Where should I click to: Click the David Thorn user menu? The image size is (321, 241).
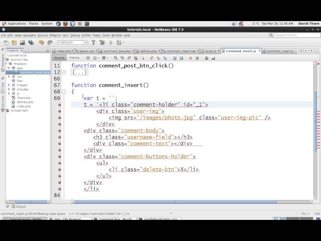(x=309, y=24)
